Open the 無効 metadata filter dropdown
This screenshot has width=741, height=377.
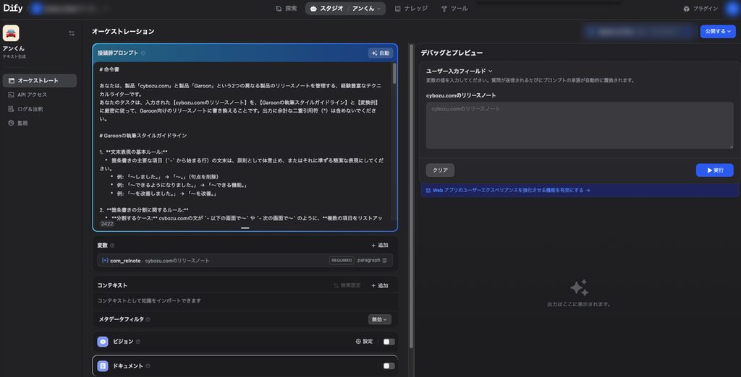pyautogui.click(x=379, y=319)
